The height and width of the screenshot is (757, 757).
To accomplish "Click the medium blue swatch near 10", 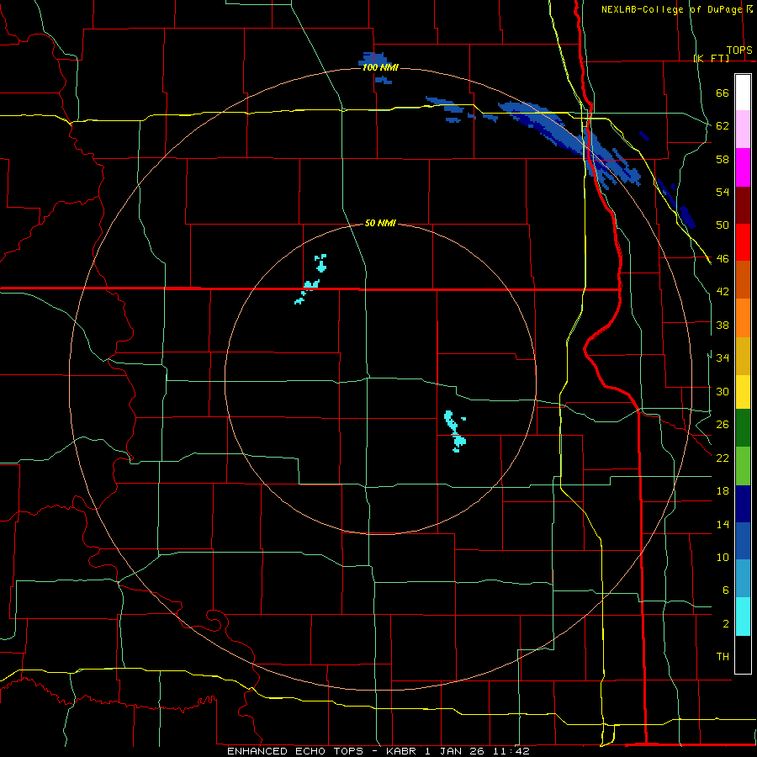I will pos(743,541).
